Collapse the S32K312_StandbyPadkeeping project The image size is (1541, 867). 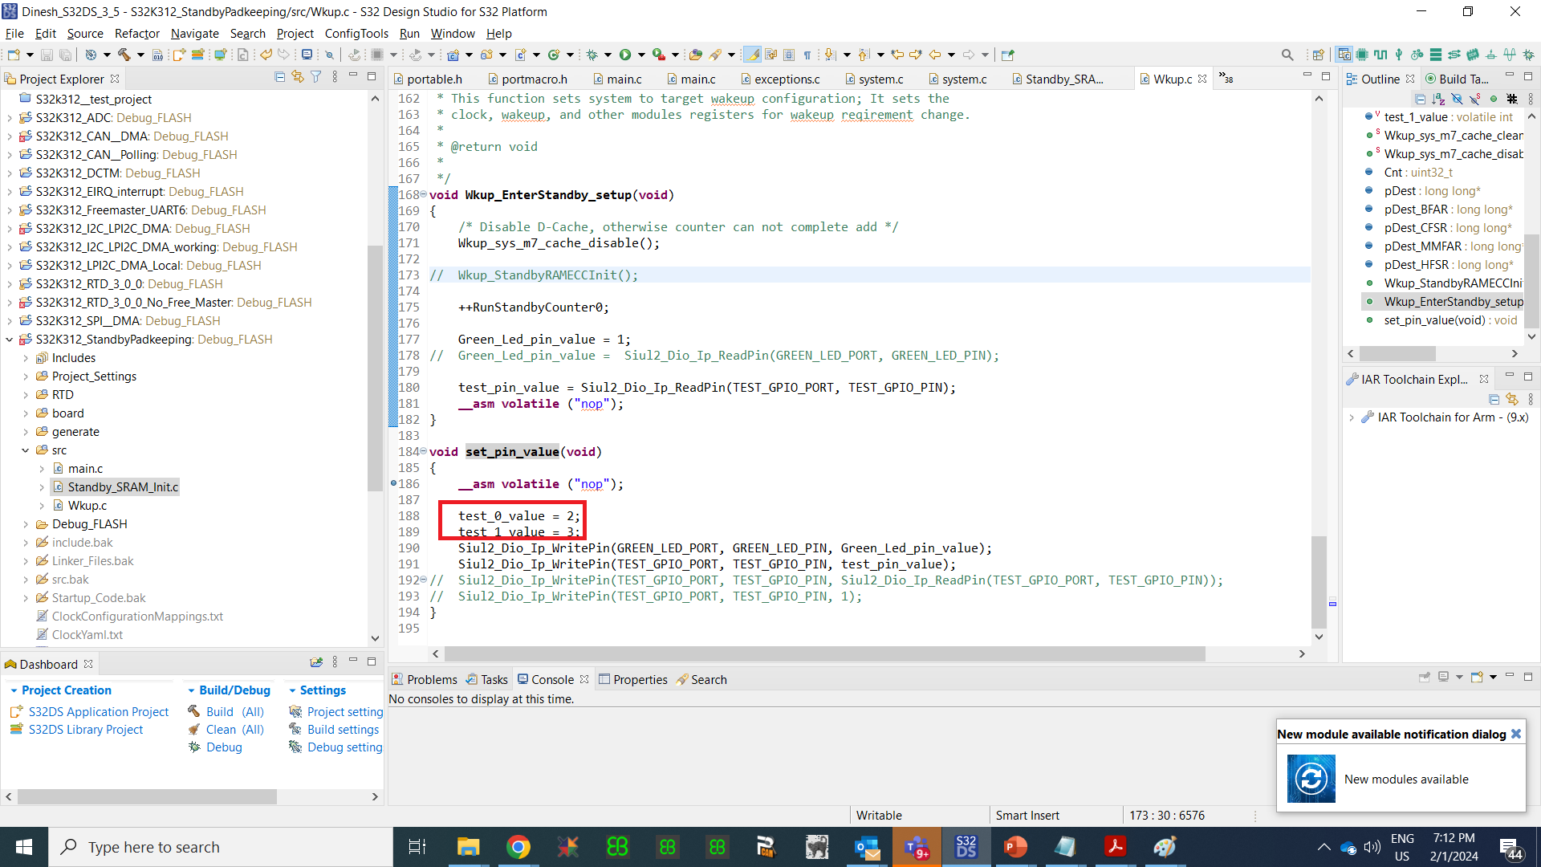10,340
